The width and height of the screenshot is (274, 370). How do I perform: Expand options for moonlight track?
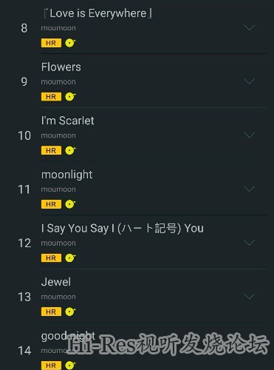click(x=249, y=189)
